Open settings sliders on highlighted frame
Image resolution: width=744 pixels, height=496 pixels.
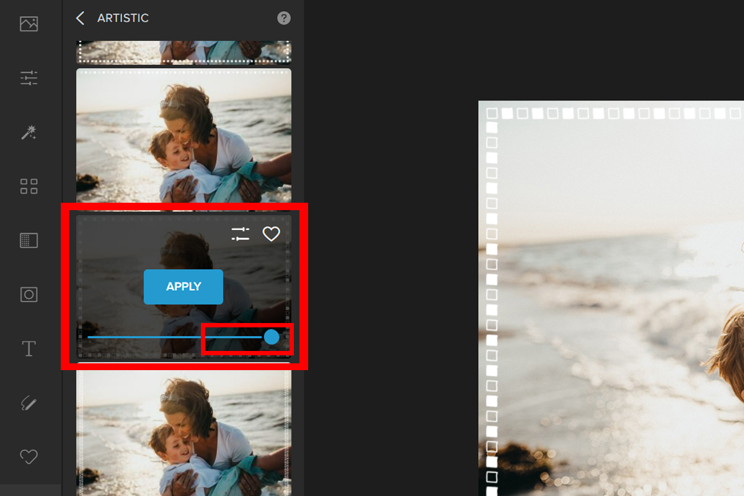coord(241,234)
